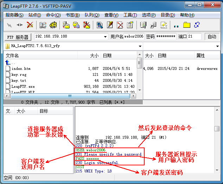
Task: Open the 服务器(S) menu
Action: point(14,15)
